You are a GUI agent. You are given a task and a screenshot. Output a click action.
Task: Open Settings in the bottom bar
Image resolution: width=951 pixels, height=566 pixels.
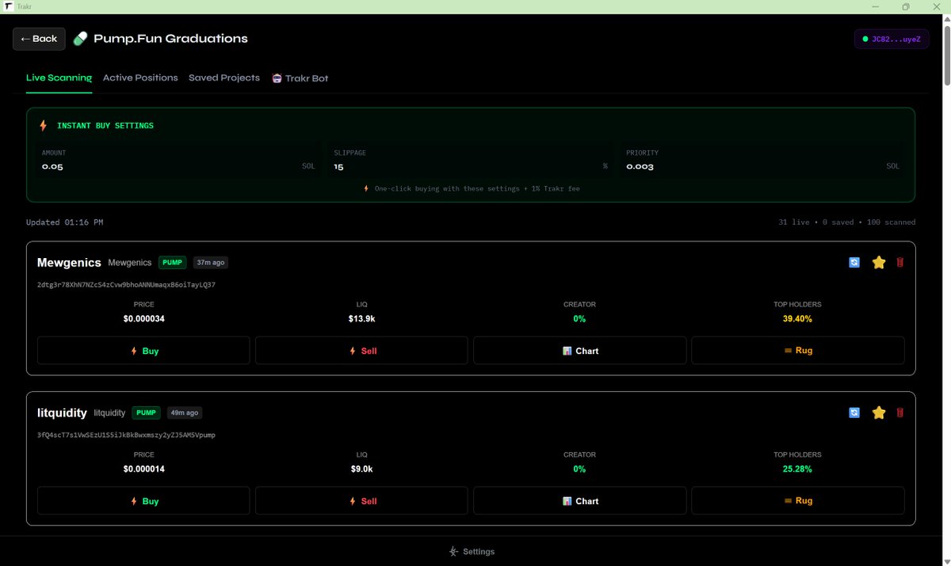472,552
